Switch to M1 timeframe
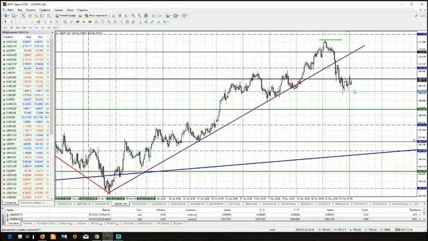 click(x=5, y=27)
